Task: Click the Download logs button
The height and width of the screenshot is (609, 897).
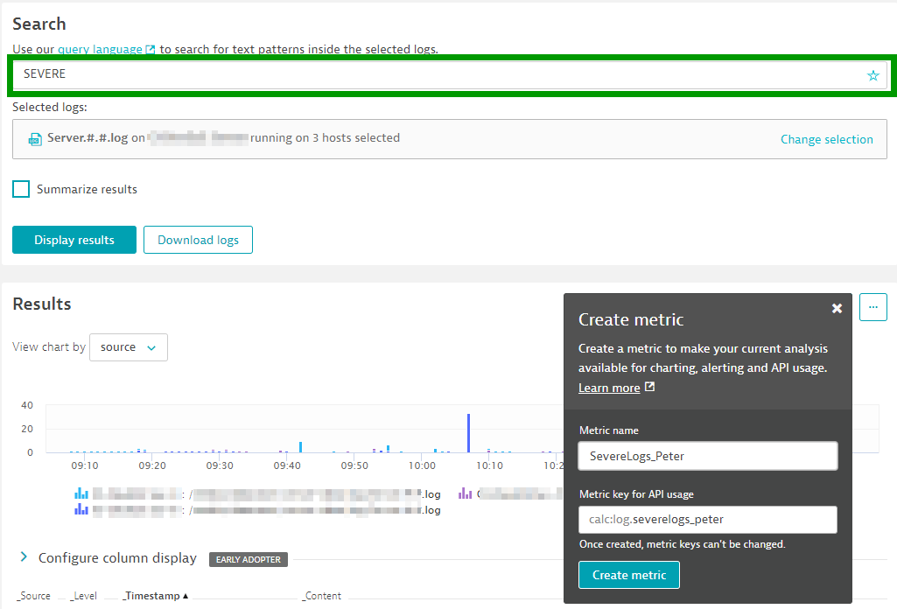Action: point(198,240)
